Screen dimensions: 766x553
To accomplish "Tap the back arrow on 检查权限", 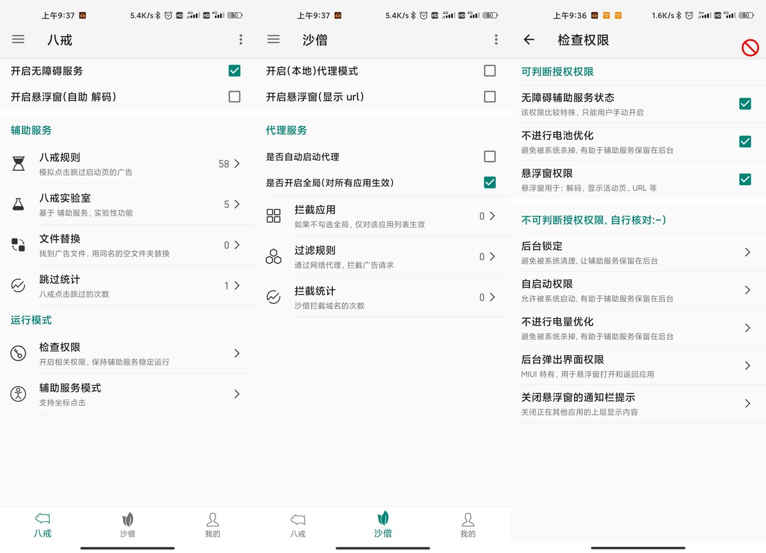I will (529, 40).
